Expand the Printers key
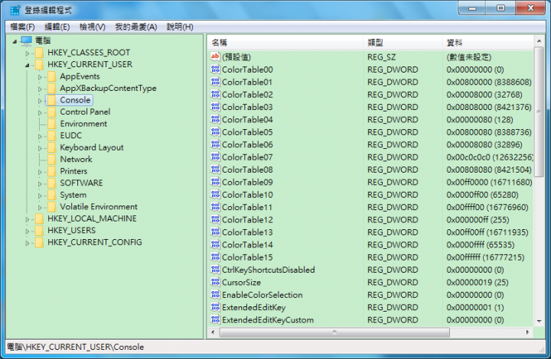 click(x=39, y=172)
